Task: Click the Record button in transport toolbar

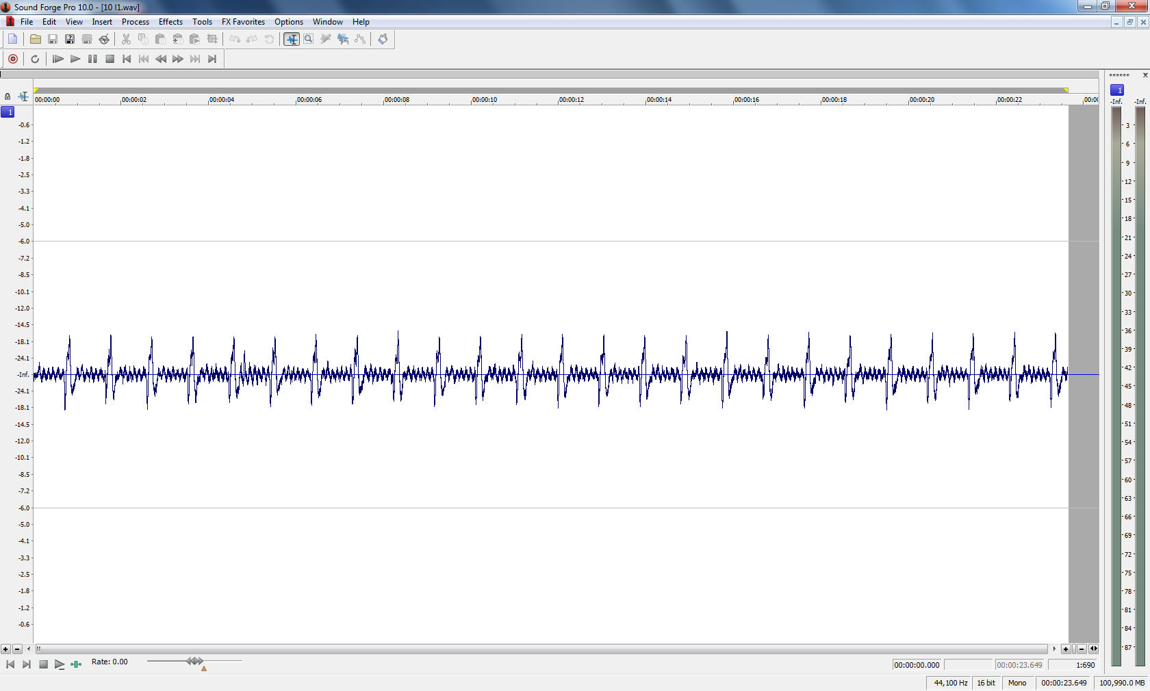Action: pos(13,59)
